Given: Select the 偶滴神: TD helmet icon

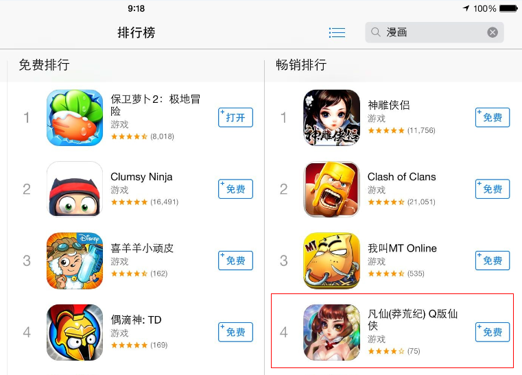Looking at the screenshot, I should pos(75,332).
